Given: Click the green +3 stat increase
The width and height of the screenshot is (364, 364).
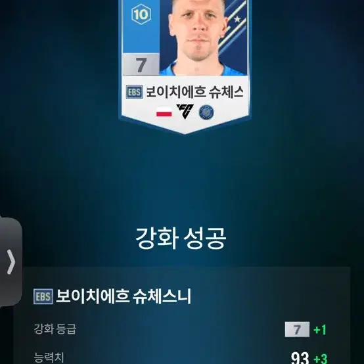Looking at the screenshot, I should [x=320, y=359].
